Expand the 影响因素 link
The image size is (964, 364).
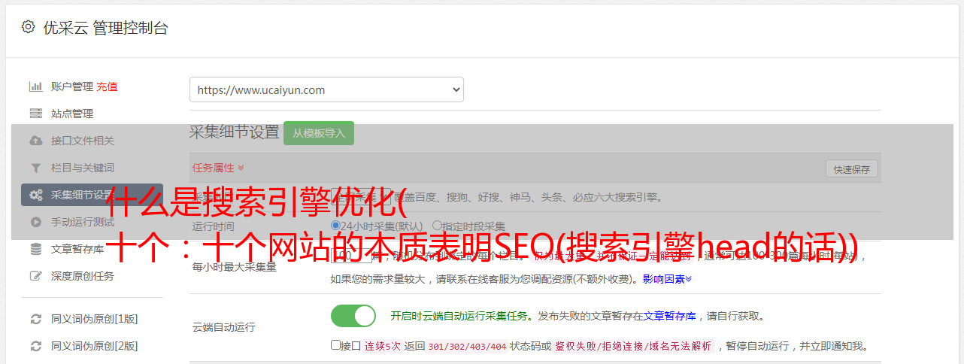tap(667, 279)
